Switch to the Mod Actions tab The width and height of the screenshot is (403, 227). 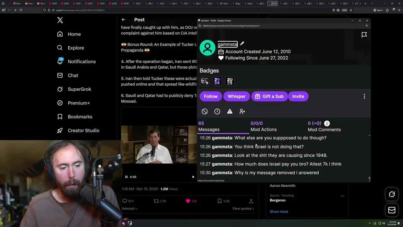click(x=264, y=126)
